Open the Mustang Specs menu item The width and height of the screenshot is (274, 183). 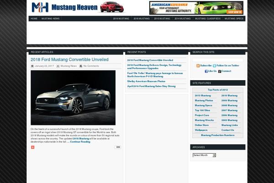tap(234, 19)
